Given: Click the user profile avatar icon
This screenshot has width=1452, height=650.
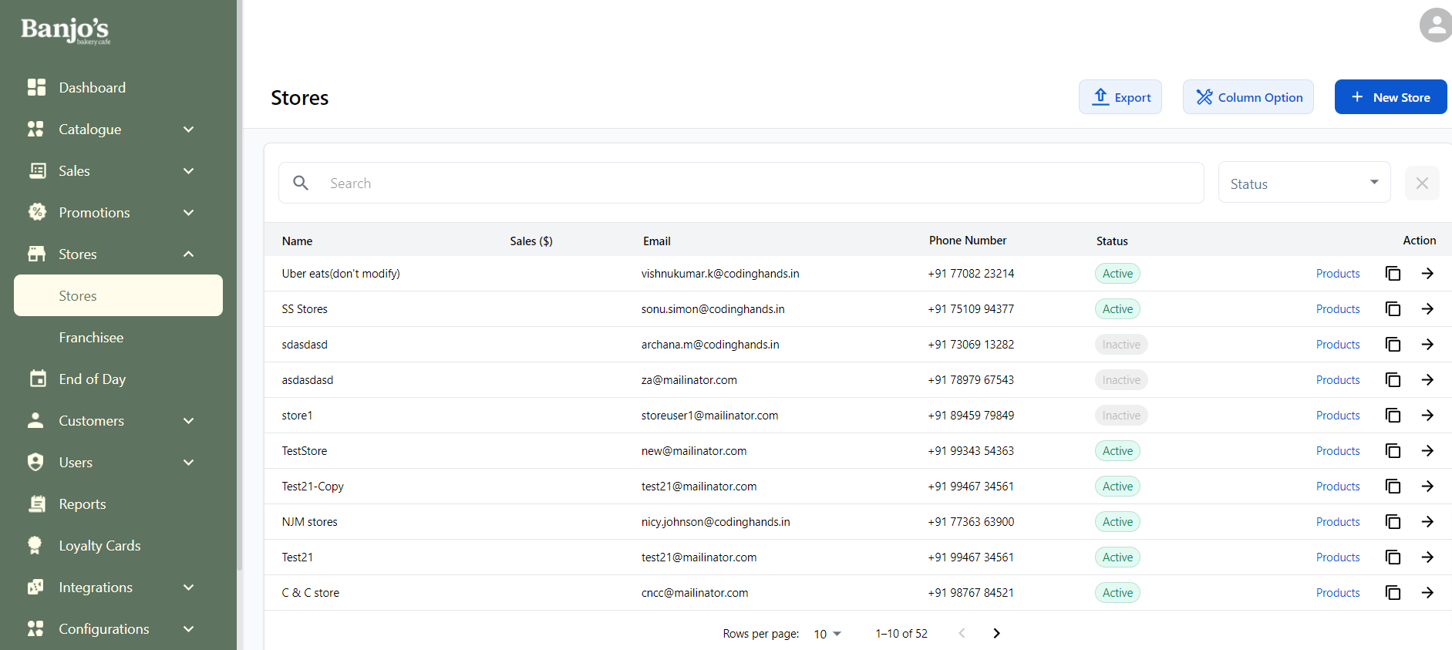Looking at the screenshot, I should click(x=1434, y=25).
